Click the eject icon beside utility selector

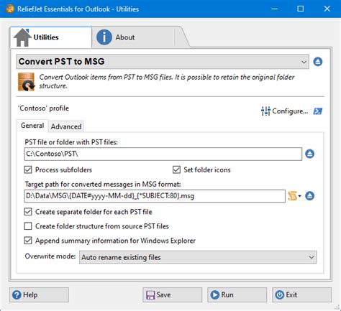point(318,62)
